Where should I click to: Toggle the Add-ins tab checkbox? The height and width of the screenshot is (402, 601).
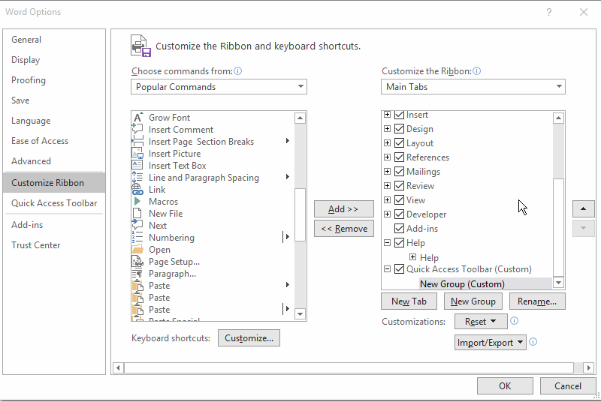[x=399, y=228]
